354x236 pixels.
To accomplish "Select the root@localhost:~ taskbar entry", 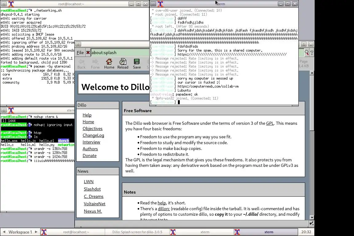I will (x=73, y=232).
